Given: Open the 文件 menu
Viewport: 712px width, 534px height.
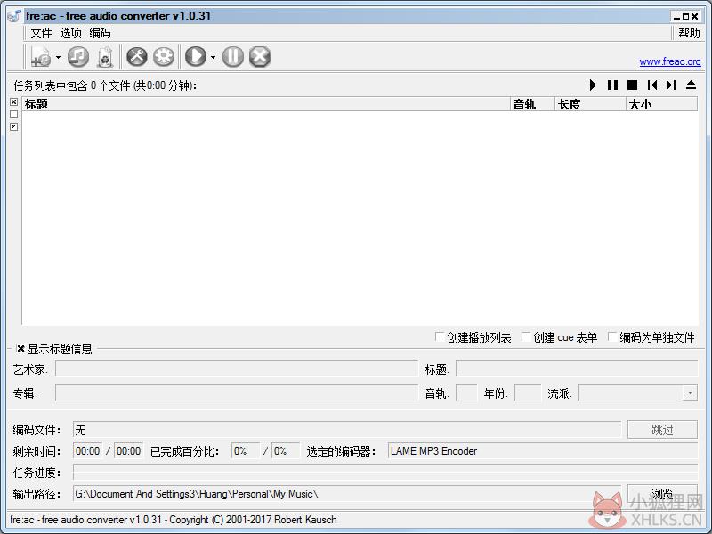Looking at the screenshot, I should tap(41, 33).
